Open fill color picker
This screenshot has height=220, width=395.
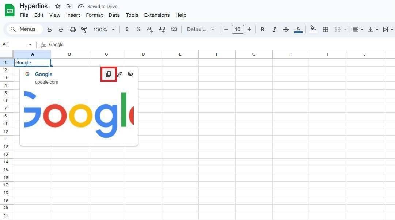pyautogui.click(x=313, y=29)
